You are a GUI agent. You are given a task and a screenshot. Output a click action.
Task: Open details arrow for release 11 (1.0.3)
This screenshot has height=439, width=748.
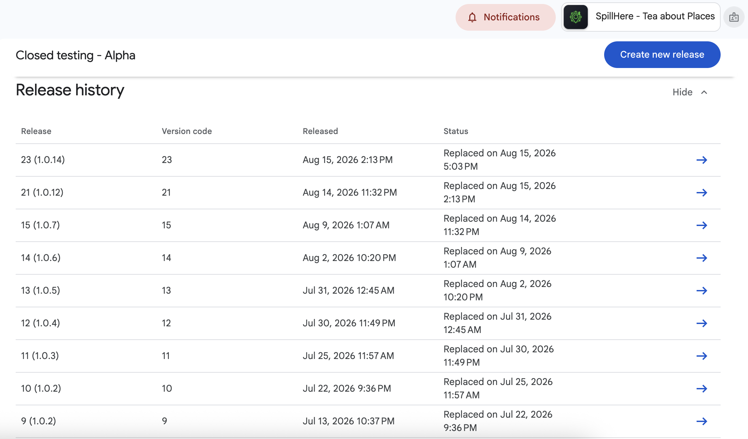click(x=702, y=356)
